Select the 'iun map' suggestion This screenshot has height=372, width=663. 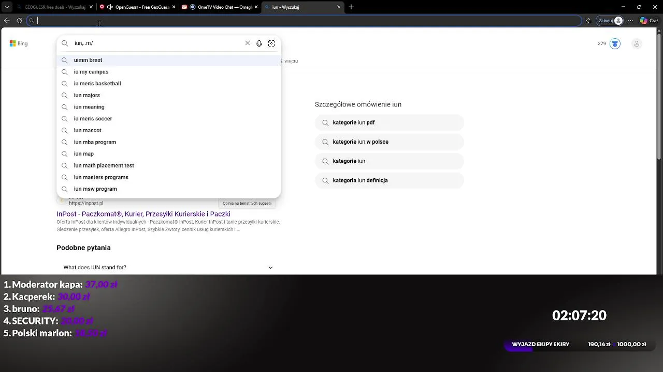pos(169,153)
